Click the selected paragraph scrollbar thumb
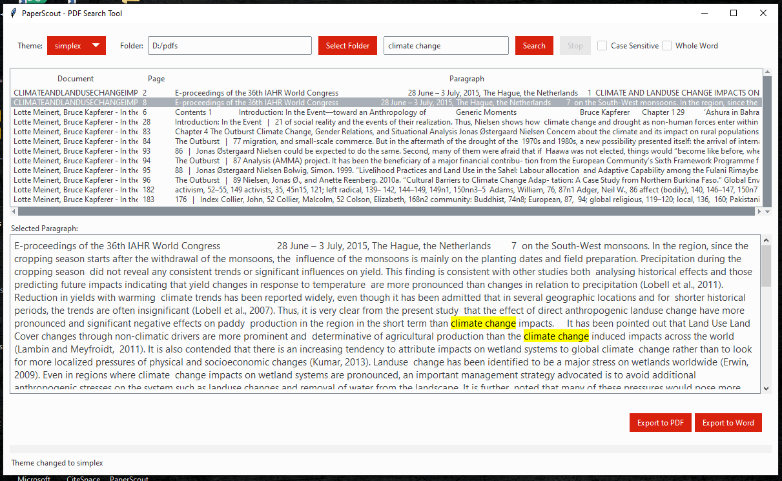The width and height of the screenshot is (782, 481). [767, 265]
